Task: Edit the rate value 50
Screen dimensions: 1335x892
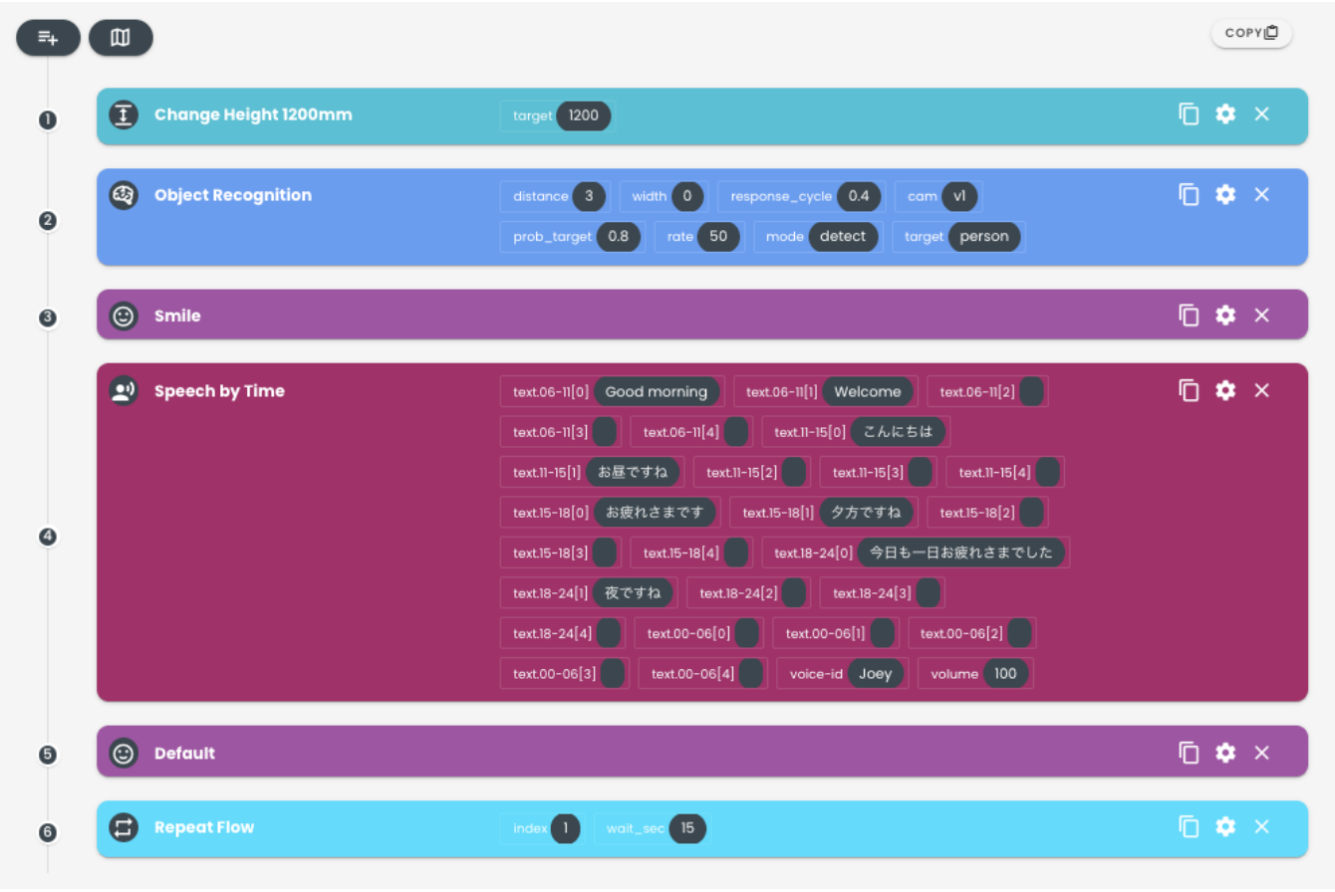Action: (718, 237)
